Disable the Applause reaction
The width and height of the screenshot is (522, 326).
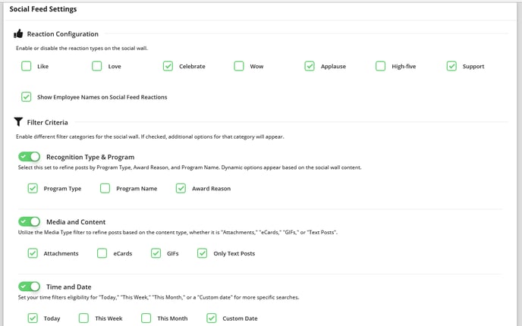pyautogui.click(x=310, y=66)
